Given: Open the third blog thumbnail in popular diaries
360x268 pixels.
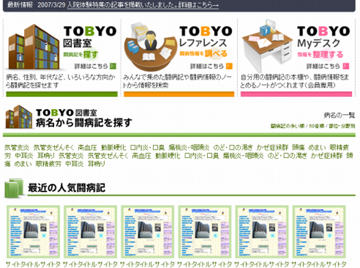Looking at the screenshot, I should coord(147,232).
